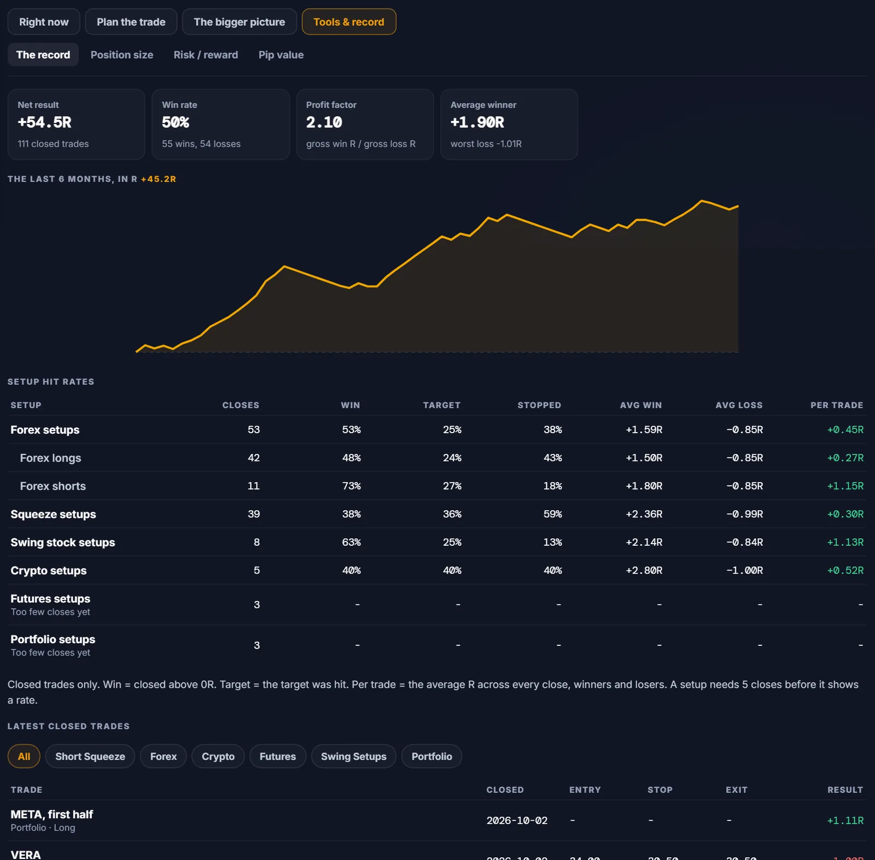This screenshot has width=875, height=860.
Task: Click the Average winner +1.90R card
Action: [x=509, y=125]
